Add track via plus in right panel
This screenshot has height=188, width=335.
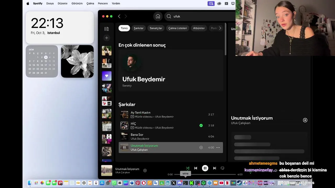pos(305,120)
